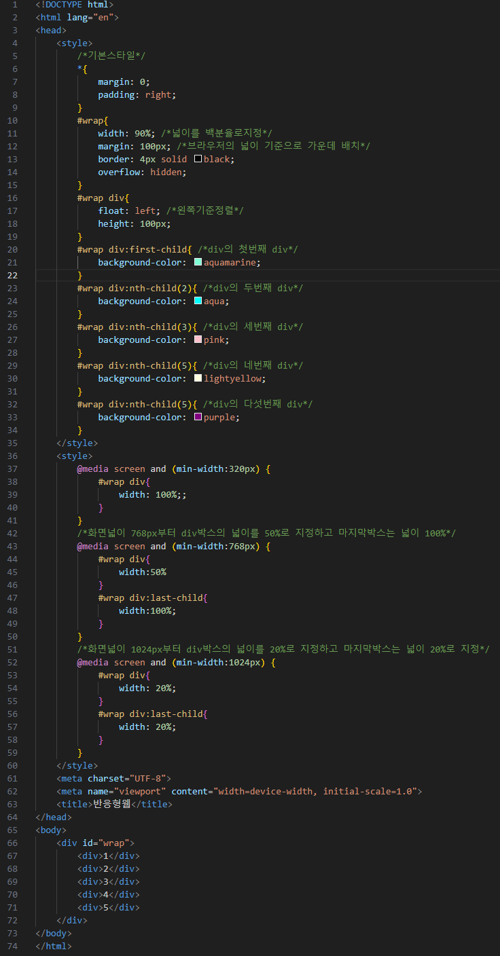Click the closing </html> tag
500x956 pixels.
coord(54,946)
